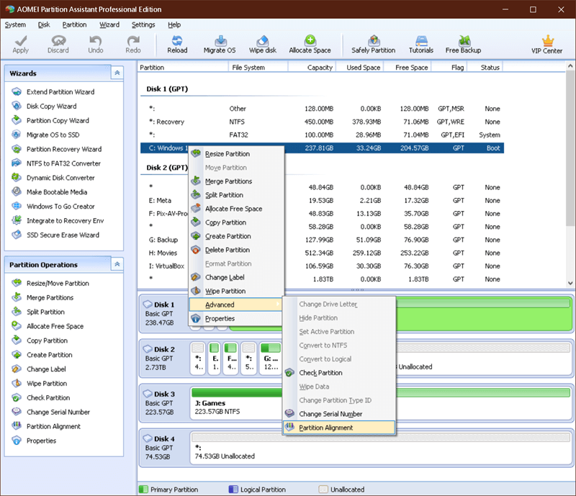This screenshot has width=576, height=496.
Task: Select Change Serial Number in the sidebar
Action: click(x=58, y=412)
